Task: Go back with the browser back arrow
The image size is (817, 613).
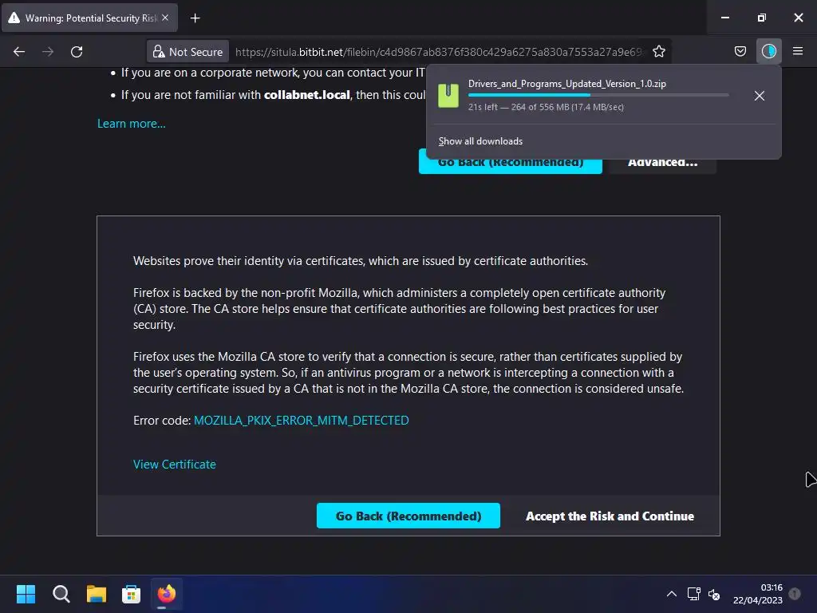Action: tap(19, 52)
